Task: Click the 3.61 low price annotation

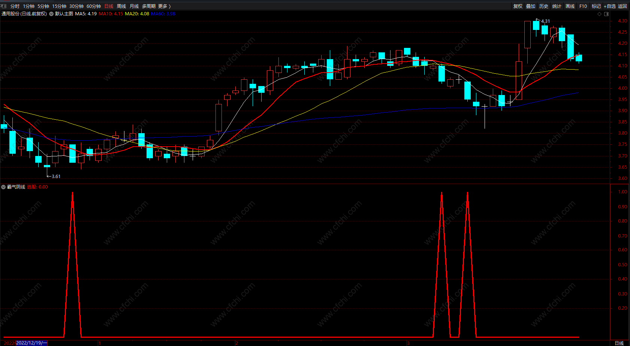Action: [x=56, y=177]
